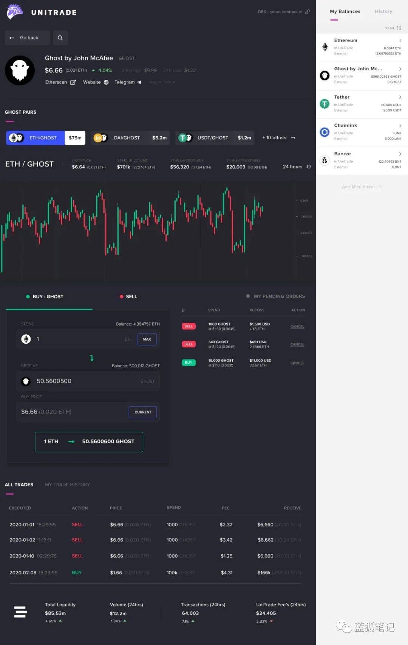Select the BUY : GHOST tab

[45, 297]
